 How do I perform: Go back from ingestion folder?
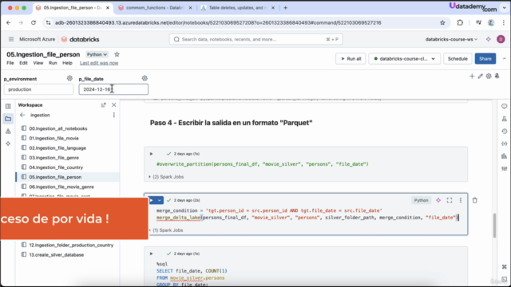[x=22, y=115]
